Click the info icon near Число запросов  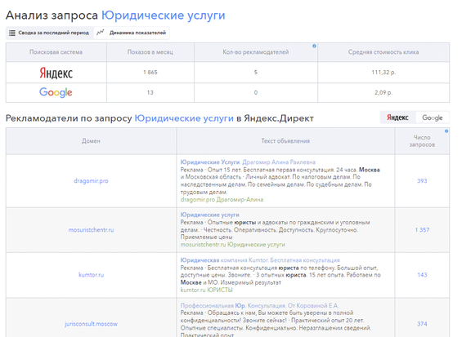click(x=446, y=131)
